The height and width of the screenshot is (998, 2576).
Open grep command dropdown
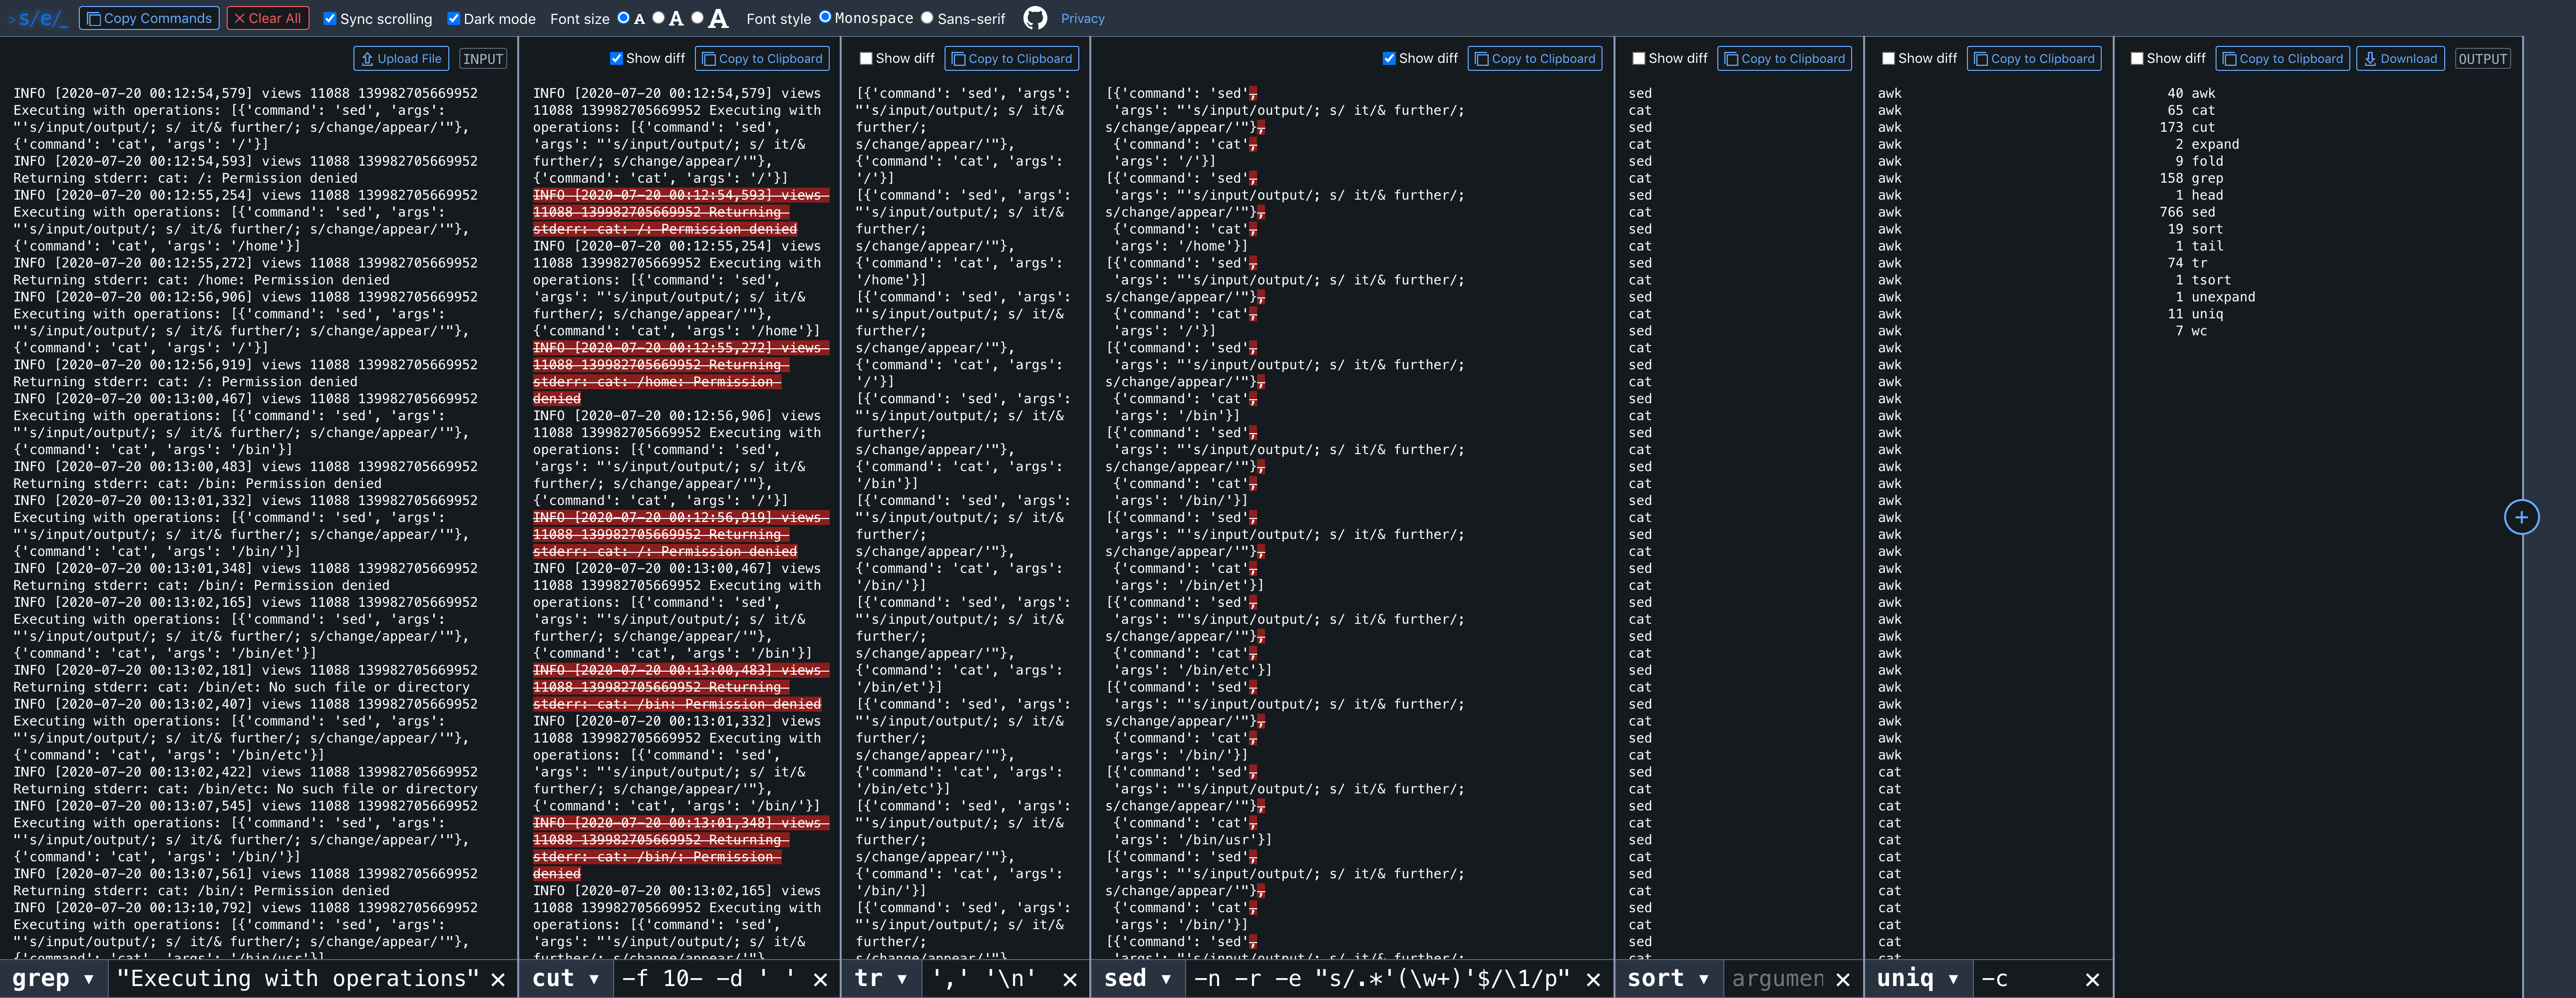coord(89,979)
